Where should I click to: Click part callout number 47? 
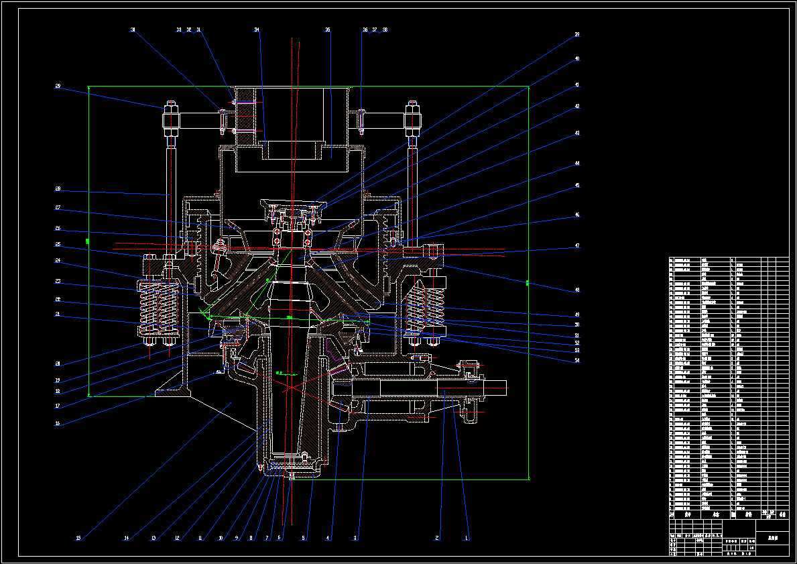[577, 245]
